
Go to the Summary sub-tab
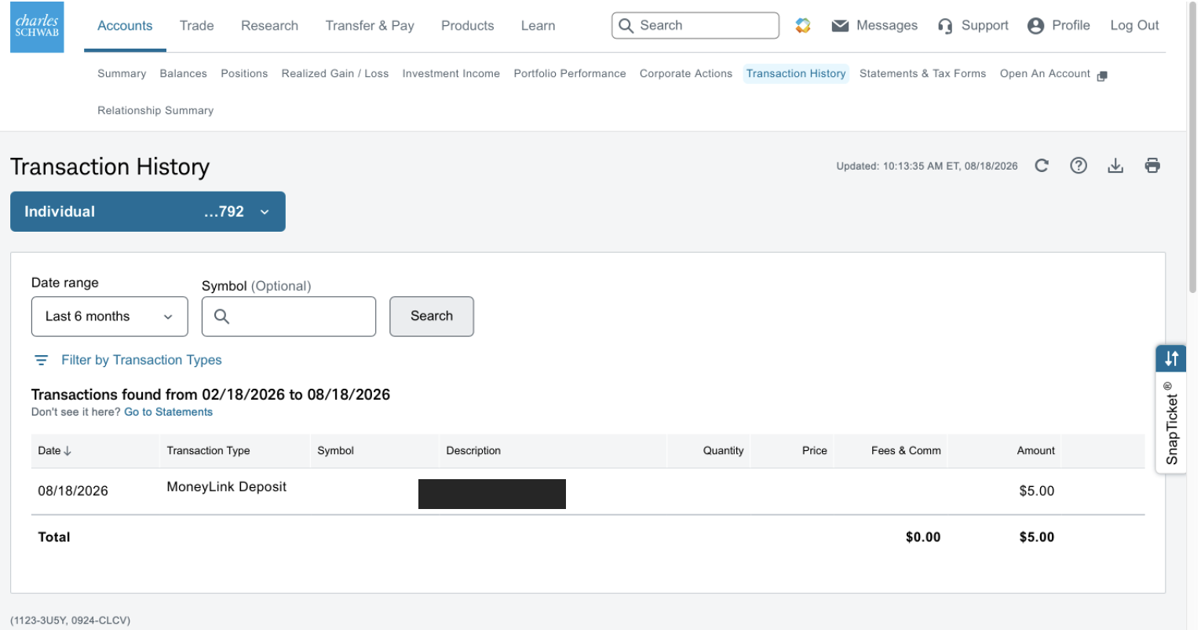pos(122,74)
